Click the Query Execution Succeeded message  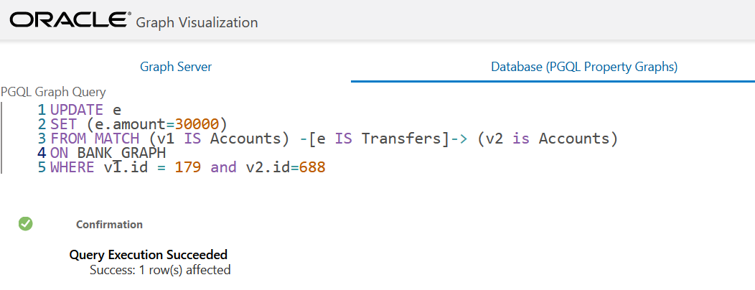(149, 254)
